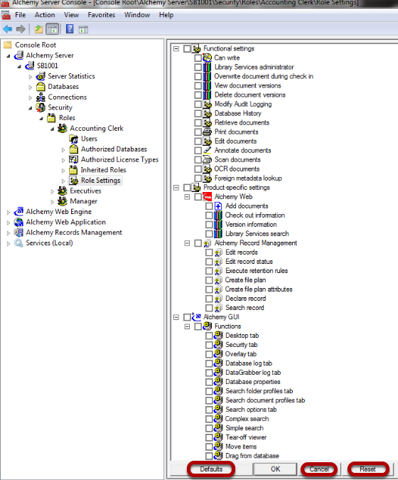Click the Print documents printer icon
Screen dimensions: 398x480
click(208, 132)
